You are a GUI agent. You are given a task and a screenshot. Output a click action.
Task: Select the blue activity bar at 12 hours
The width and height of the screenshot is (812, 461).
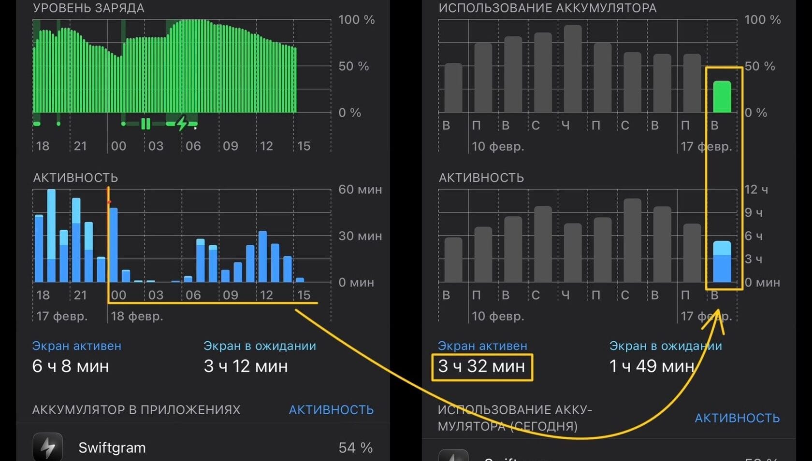pyautogui.click(x=263, y=256)
